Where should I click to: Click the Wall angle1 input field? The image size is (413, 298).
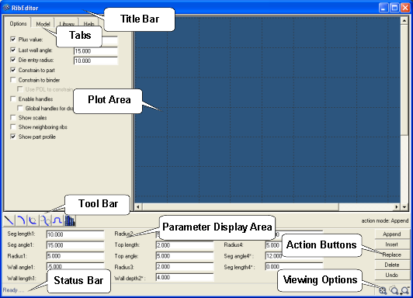click(x=75, y=266)
